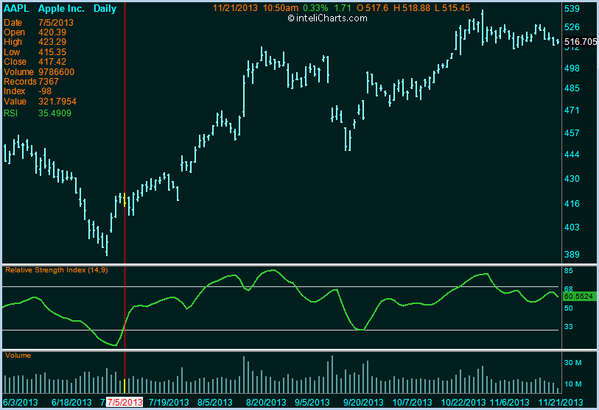Click the yellow highlighted volume bar

click(125, 386)
